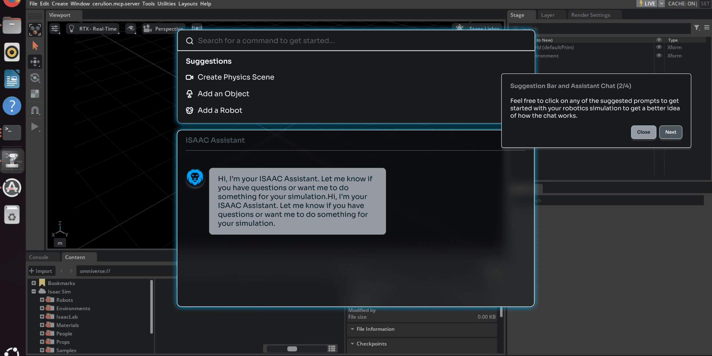This screenshot has height=356, width=712.
Task: Expand the Materials folder
Action: point(42,325)
